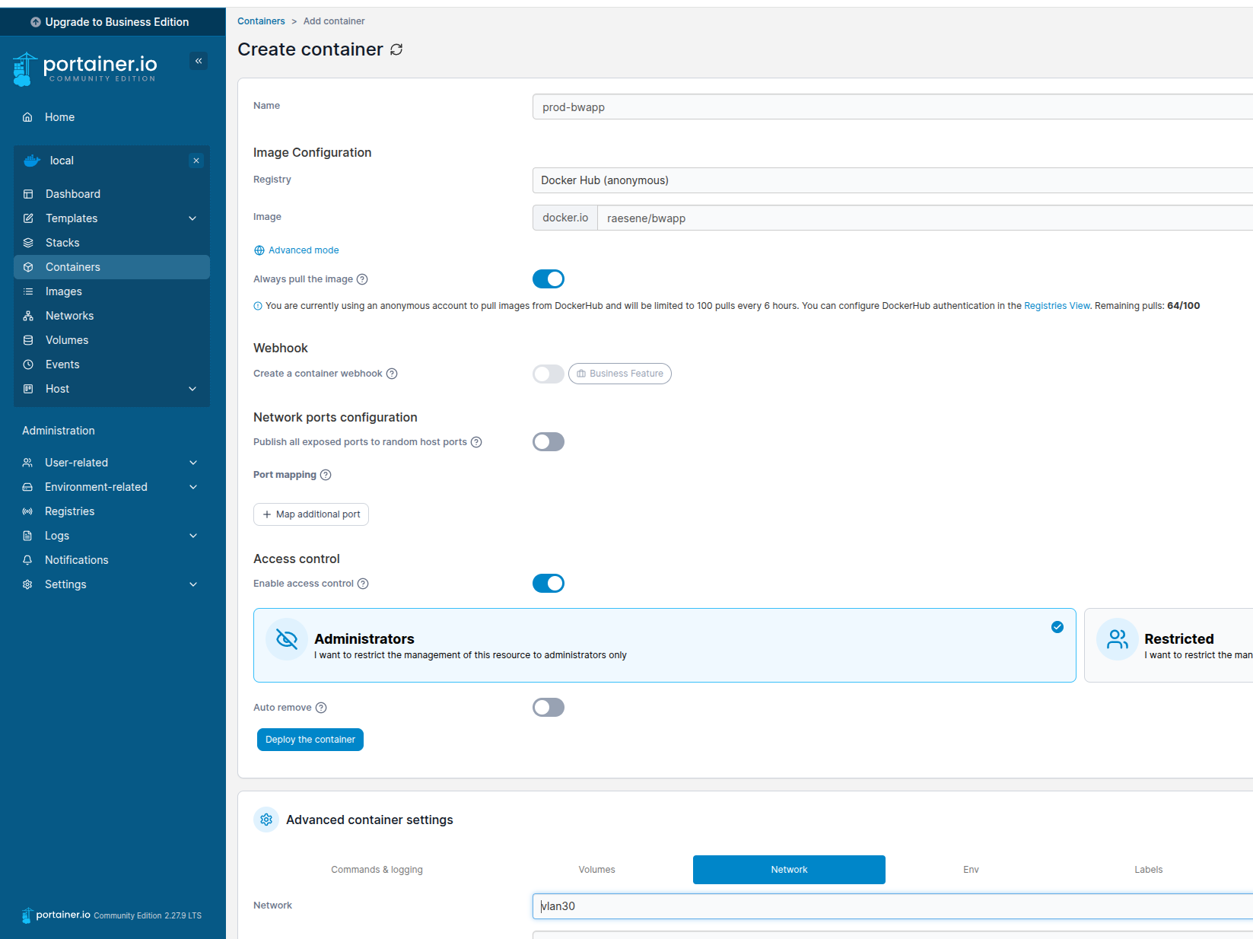Collapse the sidebar with the chevron button
The height and width of the screenshot is (939, 1253).
[198, 60]
